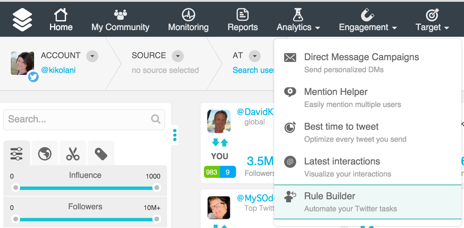Select the Mention Helper speech bubble icon
This screenshot has height=228, width=464.
(x=290, y=92)
